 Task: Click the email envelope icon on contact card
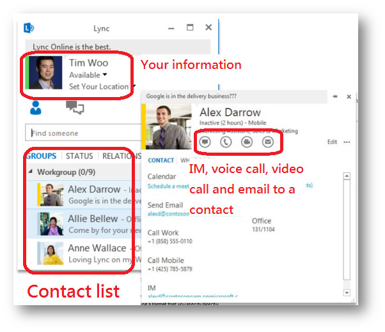(267, 142)
